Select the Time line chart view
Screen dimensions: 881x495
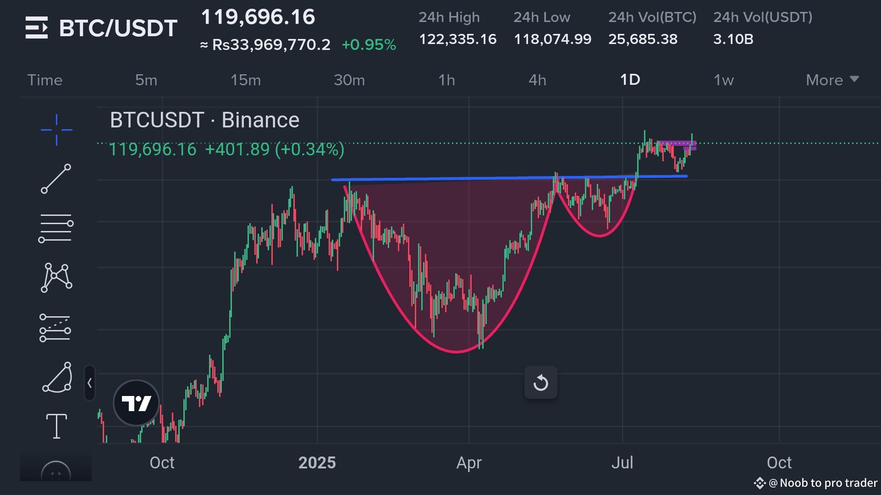click(x=45, y=80)
